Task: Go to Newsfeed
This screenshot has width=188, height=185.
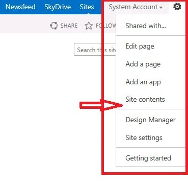Action: pos(20,7)
